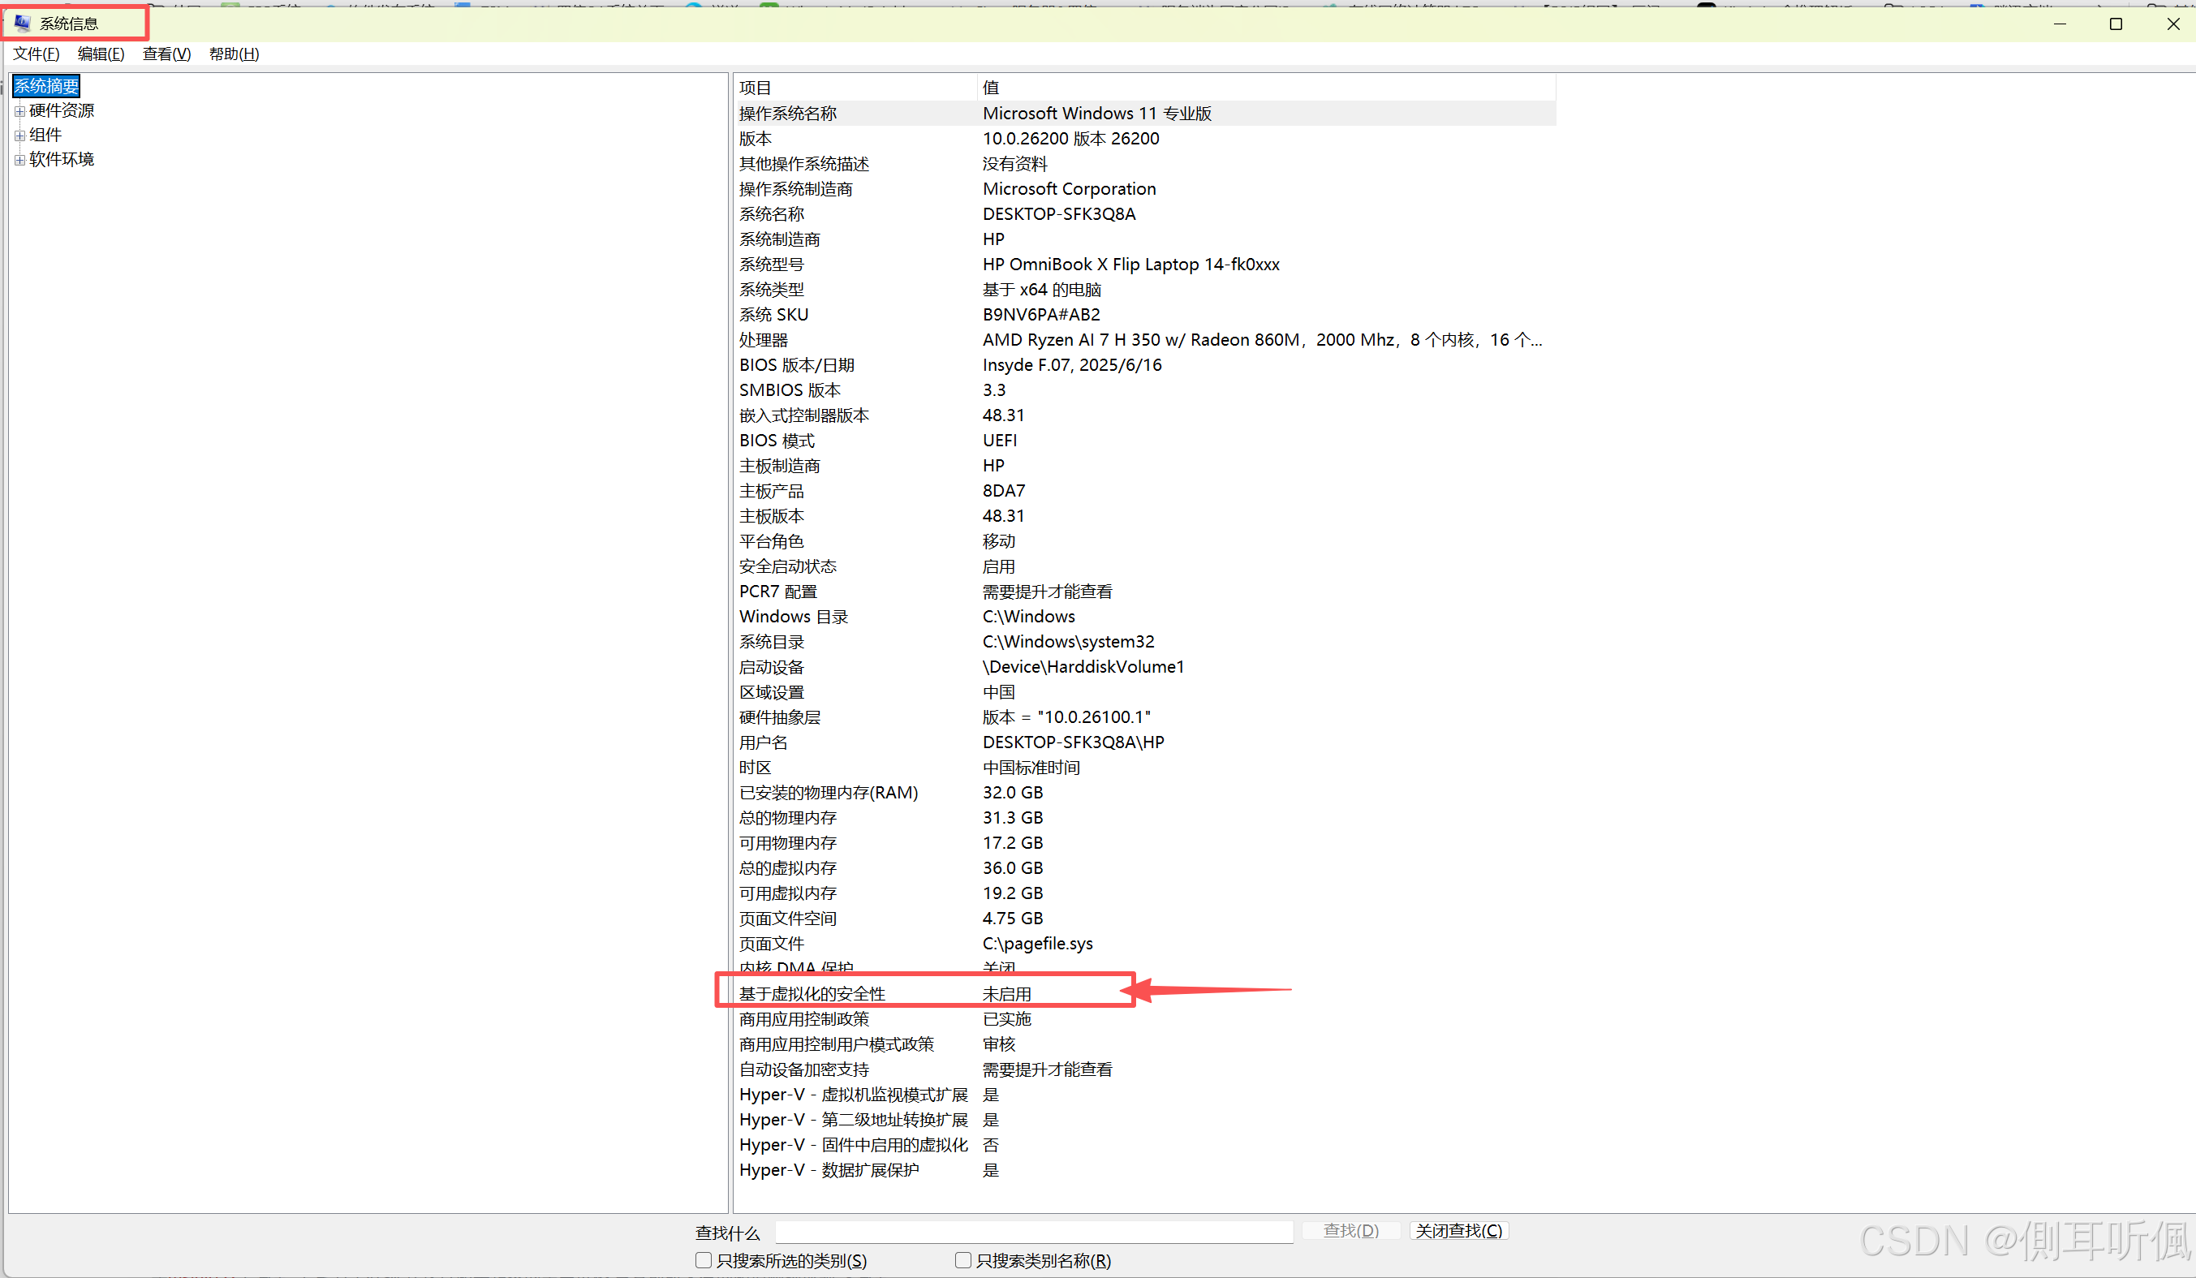
Task: Open the 查看(V) menu
Action: (166, 54)
